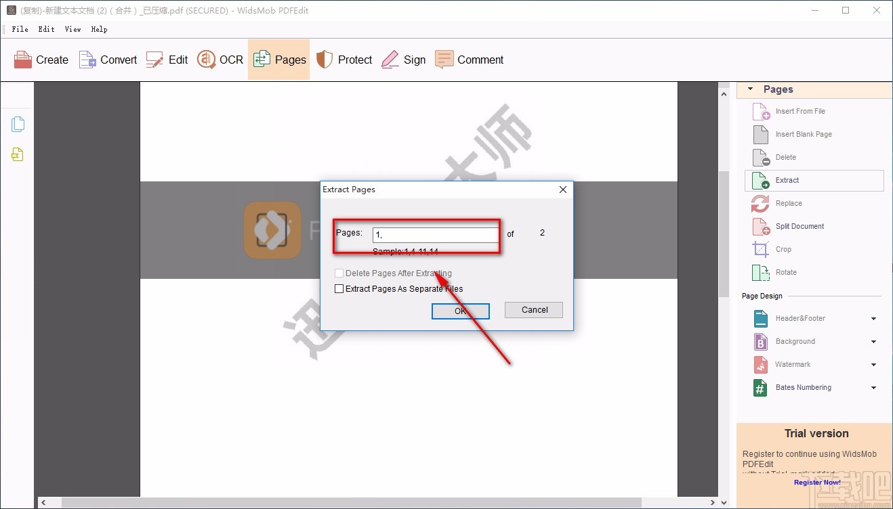Check Extract Pages As Separate Files
The image size is (893, 509).
click(x=339, y=288)
